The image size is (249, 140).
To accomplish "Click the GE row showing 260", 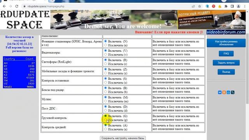I will coord(19,69).
